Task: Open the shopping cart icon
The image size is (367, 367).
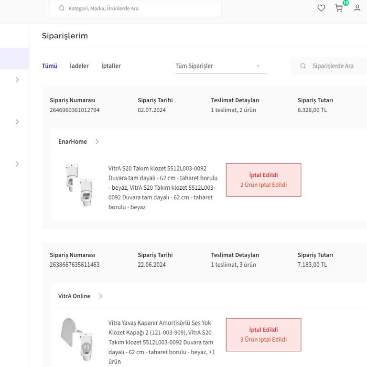Action: pyautogui.click(x=339, y=8)
